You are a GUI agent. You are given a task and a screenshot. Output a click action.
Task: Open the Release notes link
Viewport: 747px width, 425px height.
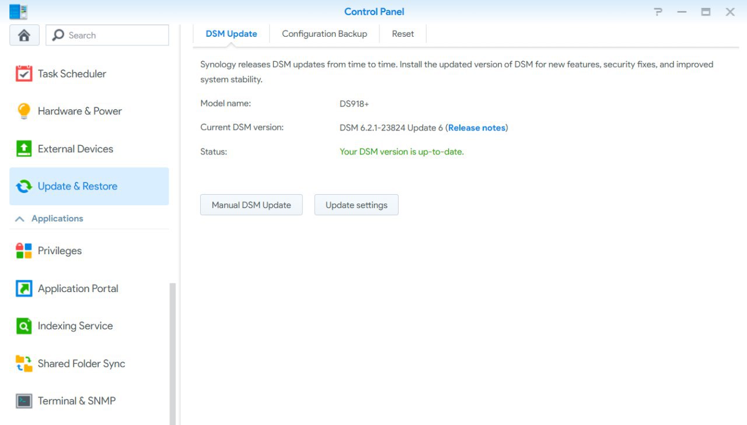[x=477, y=128]
